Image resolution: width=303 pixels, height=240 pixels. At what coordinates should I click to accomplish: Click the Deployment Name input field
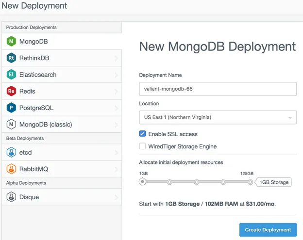tap(218, 89)
